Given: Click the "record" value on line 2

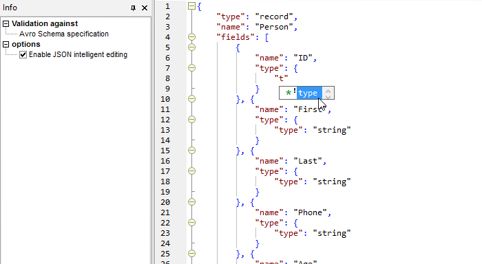Looking at the screenshot, I should (274, 16).
